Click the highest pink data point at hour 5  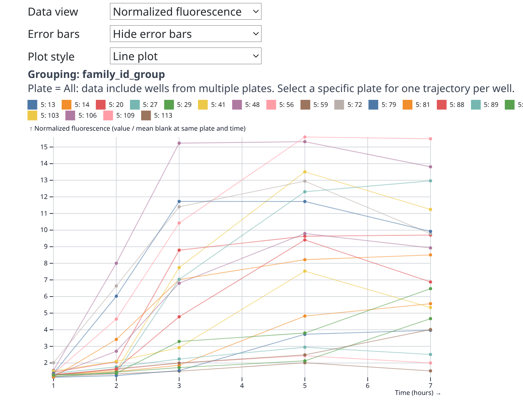tap(305, 137)
